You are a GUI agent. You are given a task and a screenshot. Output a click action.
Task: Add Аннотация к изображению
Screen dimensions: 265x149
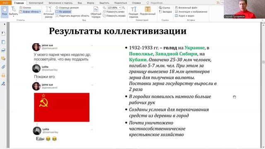[x=191, y=12]
